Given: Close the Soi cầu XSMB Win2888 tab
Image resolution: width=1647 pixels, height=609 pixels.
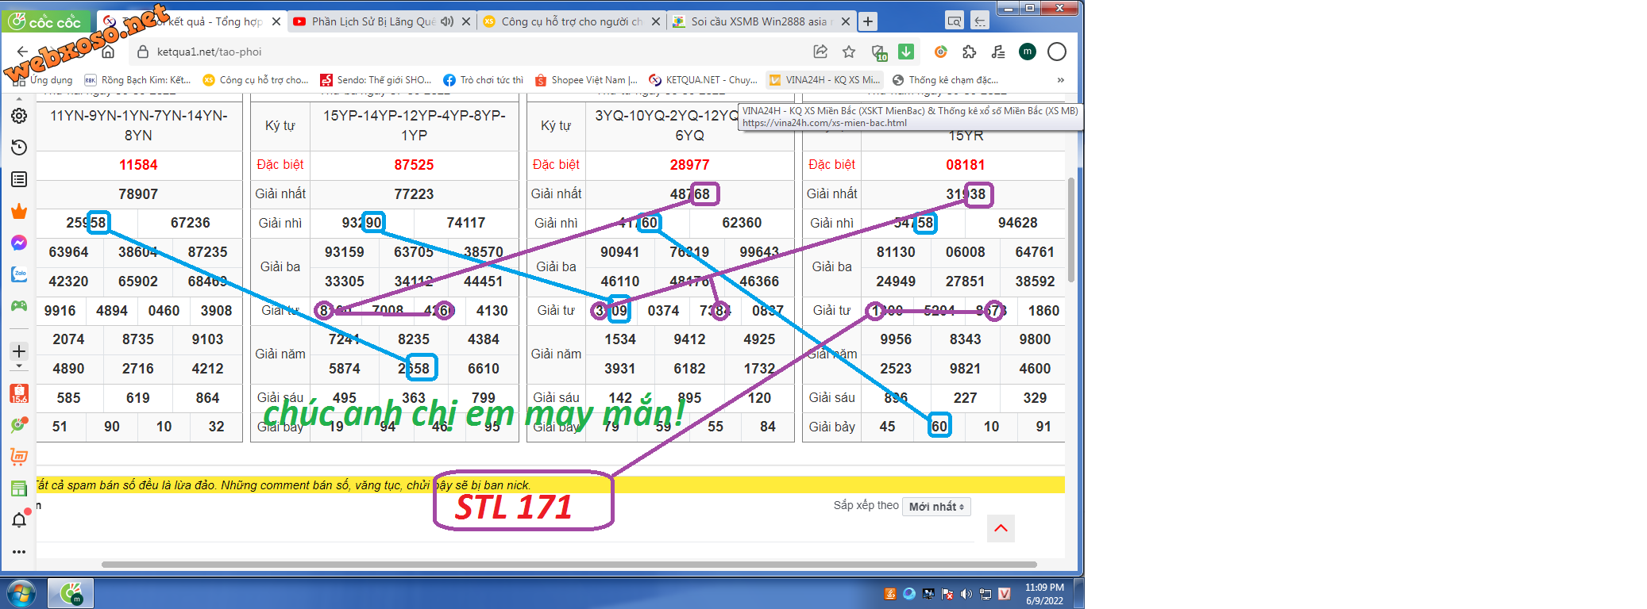Looking at the screenshot, I should pos(846,21).
